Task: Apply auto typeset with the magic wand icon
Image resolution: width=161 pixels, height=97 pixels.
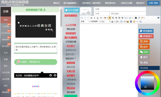Action: (x=142, y=18)
